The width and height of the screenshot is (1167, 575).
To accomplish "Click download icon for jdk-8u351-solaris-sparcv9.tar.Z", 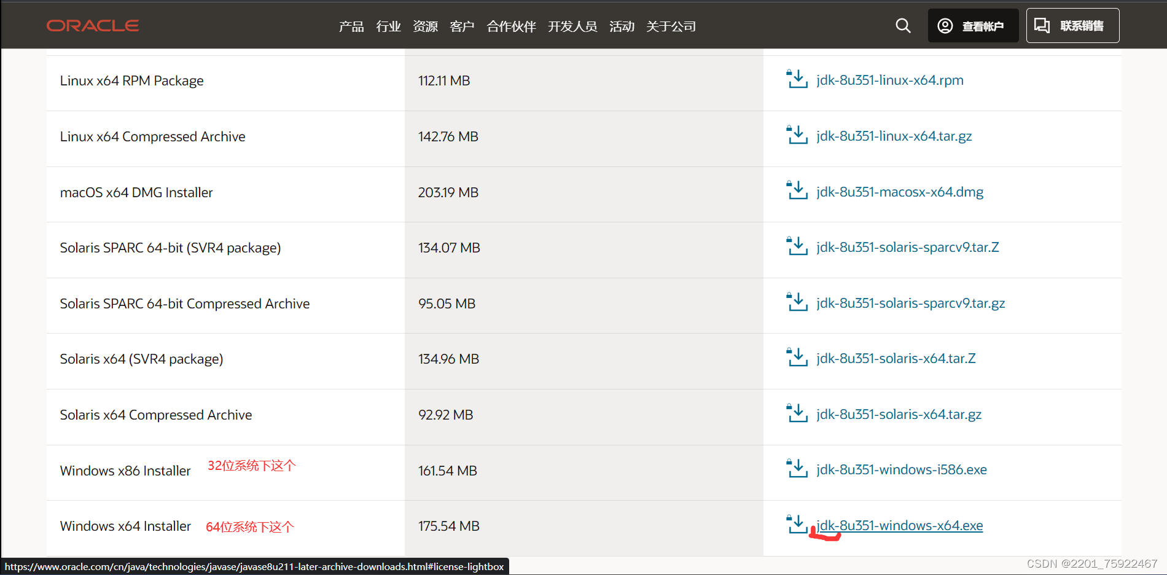I will [797, 246].
